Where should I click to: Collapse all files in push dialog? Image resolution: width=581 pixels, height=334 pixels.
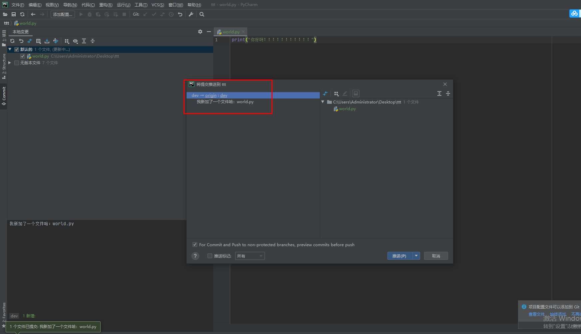point(448,93)
